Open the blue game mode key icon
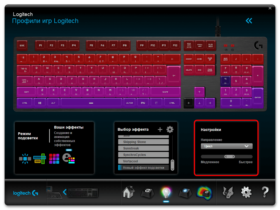The height and width of the screenshot is (210, 280). (185, 192)
